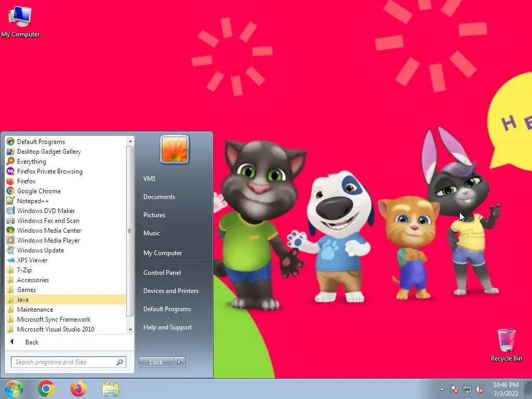Viewport: 532px width, 399px height.
Task: Launch Google Chrome from the programs list
Action: [10, 191]
